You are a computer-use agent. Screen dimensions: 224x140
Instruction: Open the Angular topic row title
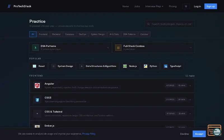(x=49, y=84)
